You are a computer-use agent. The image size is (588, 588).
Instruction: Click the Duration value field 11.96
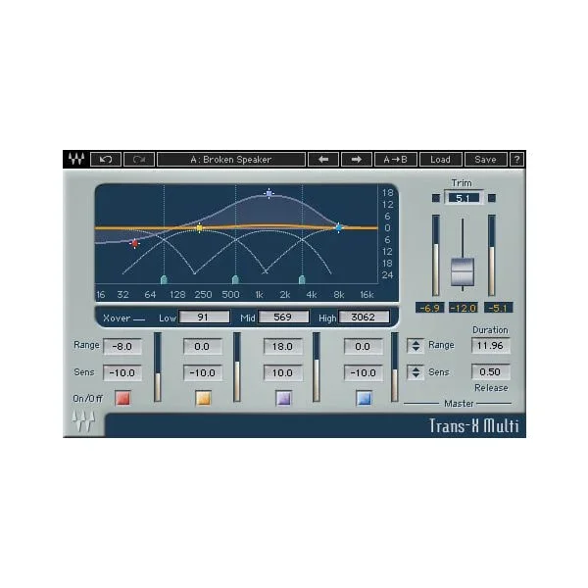(x=491, y=345)
